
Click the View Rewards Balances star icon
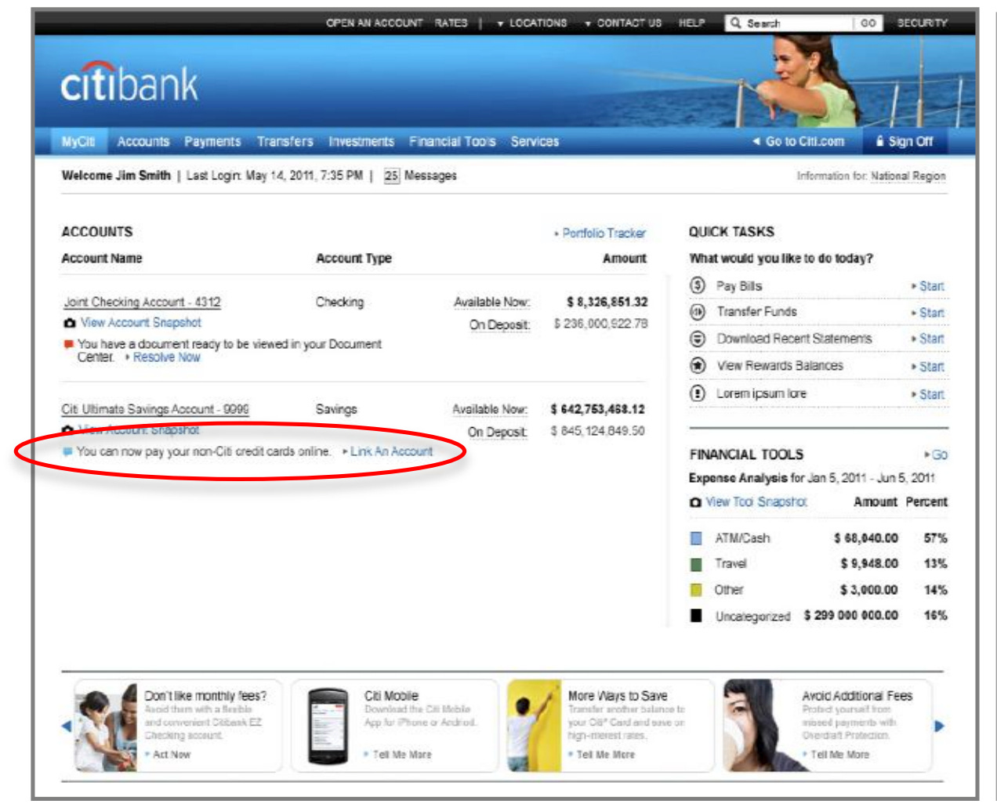click(x=698, y=366)
